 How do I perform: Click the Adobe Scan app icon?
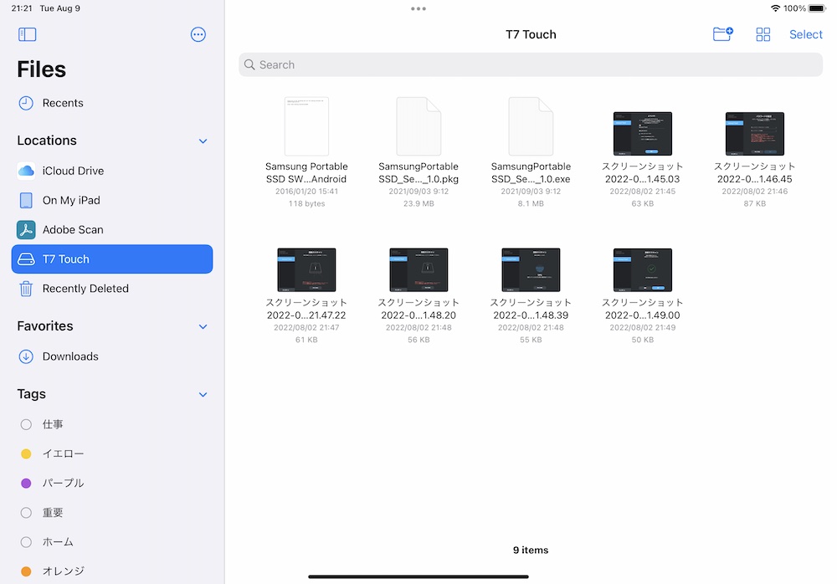click(26, 229)
